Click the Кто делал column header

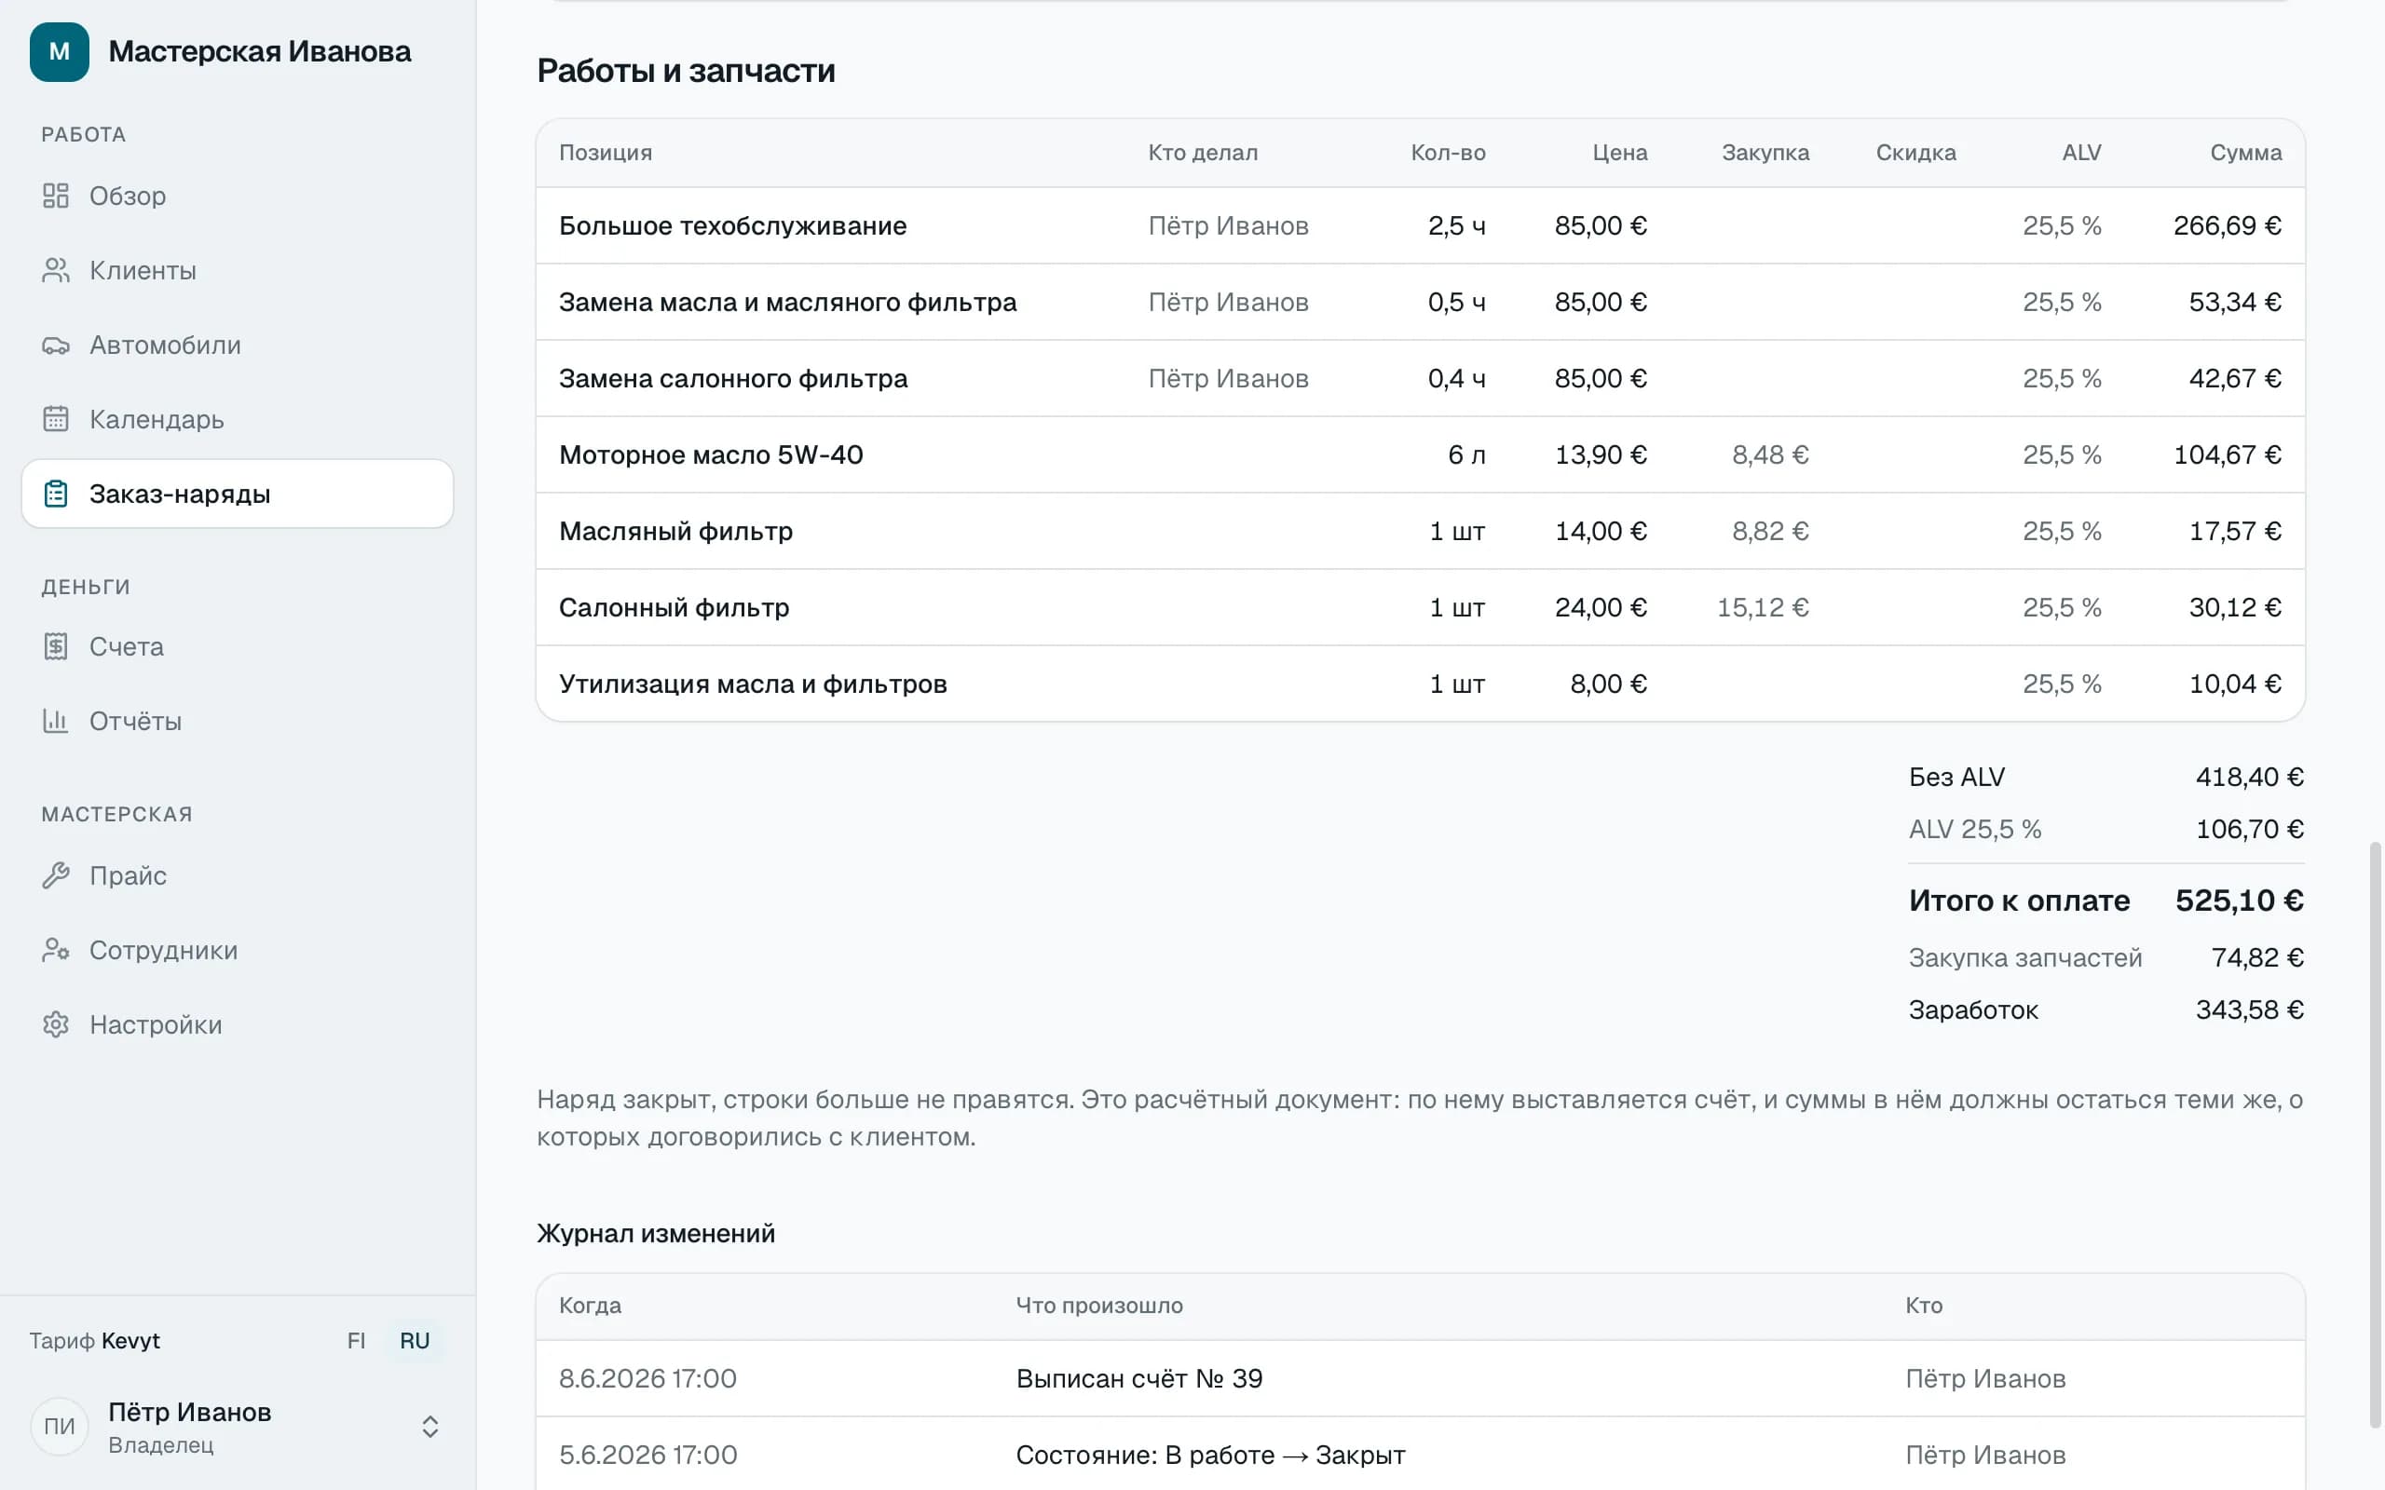click(x=1203, y=153)
